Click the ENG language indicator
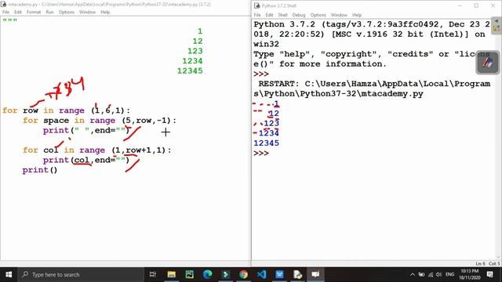This screenshot has width=502, height=282. pyautogui.click(x=449, y=274)
